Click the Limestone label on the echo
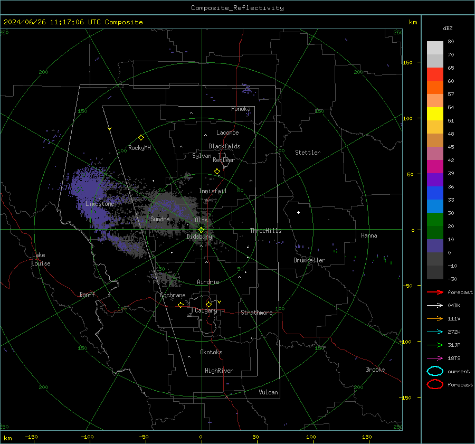Image resolution: width=475 pixels, height=444 pixels. click(100, 204)
